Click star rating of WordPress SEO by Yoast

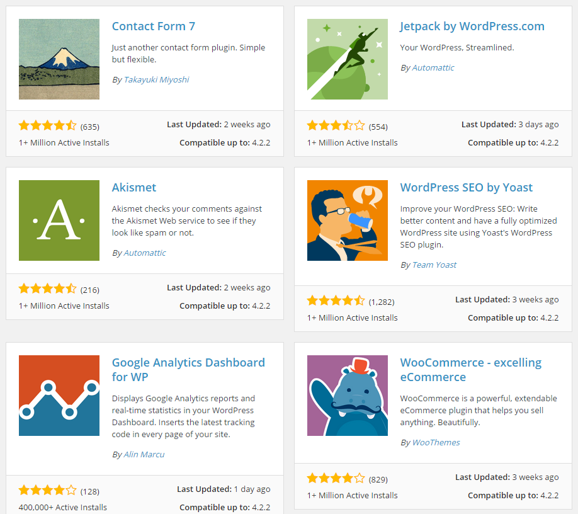(x=336, y=301)
